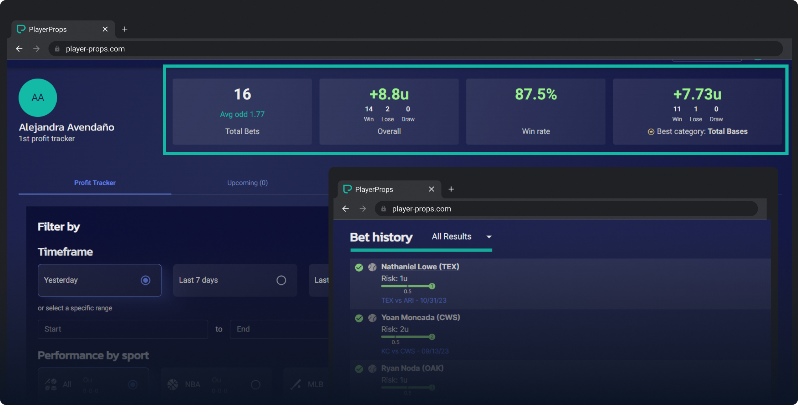The image size is (798, 405).
Task: Click the forward arrow in inner browser window
Action: click(x=363, y=209)
